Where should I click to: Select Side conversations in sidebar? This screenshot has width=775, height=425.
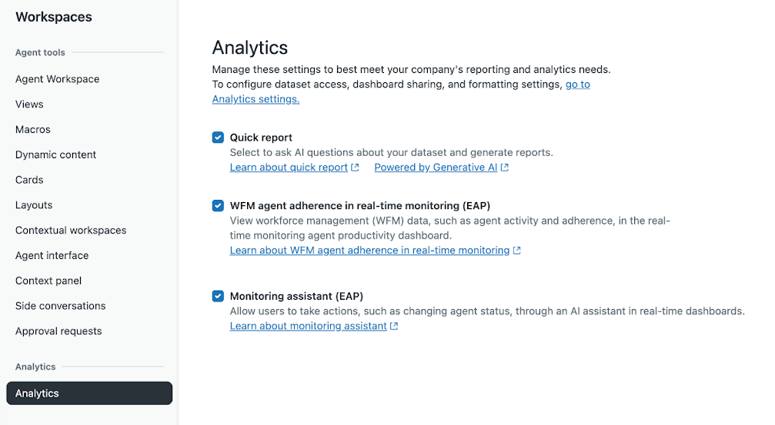coord(61,306)
